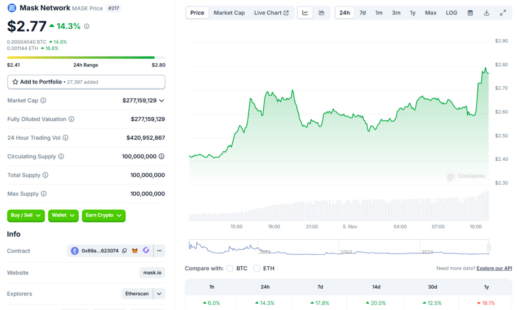Show Market Cap info tooltip icon
The width and height of the screenshot is (517, 310).
(x=43, y=101)
